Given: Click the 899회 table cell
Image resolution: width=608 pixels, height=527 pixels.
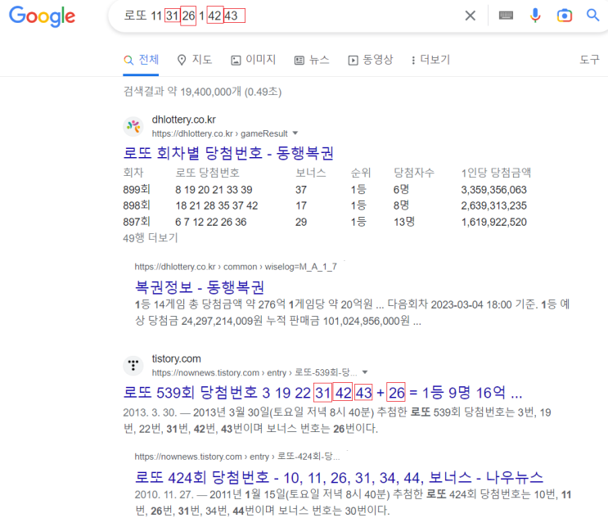Looking at the screenshot, I should (137, 190).
